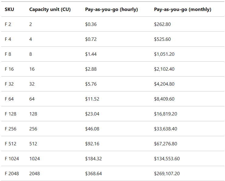Select the F 32 SKU cell
Image resolution: width=225 pixels, height=181 pixels.
coord(9,84)
